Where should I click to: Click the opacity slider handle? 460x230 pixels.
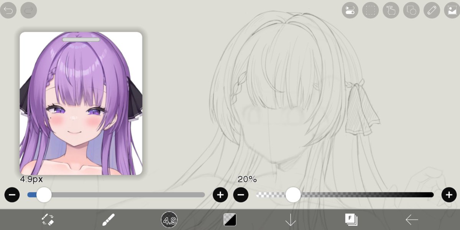pos(293,195)
